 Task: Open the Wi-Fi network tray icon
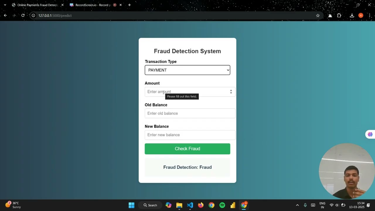pyautogui.click(x=332, y=205)
